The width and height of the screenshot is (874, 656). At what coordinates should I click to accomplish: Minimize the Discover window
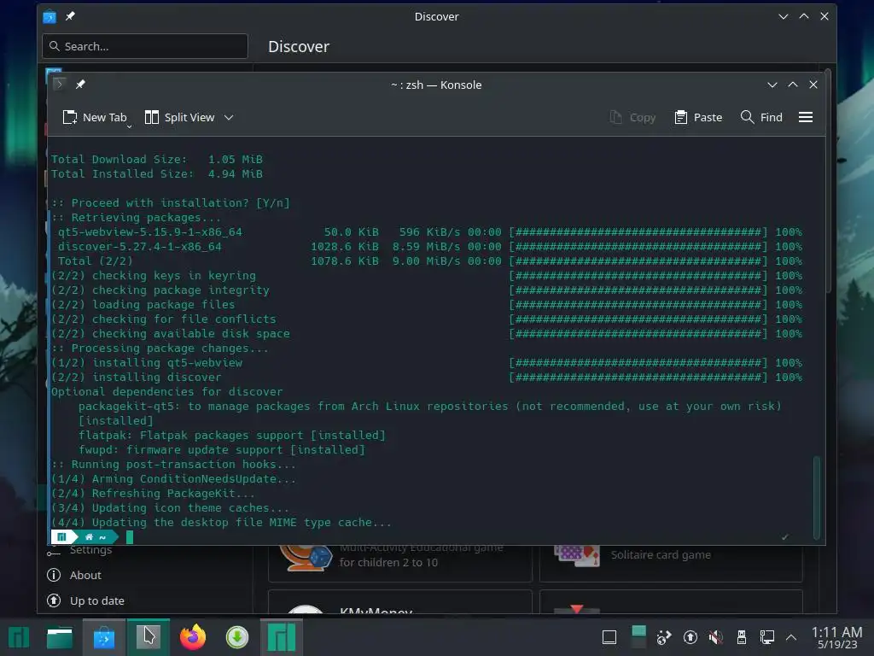(x=784, y=16)
